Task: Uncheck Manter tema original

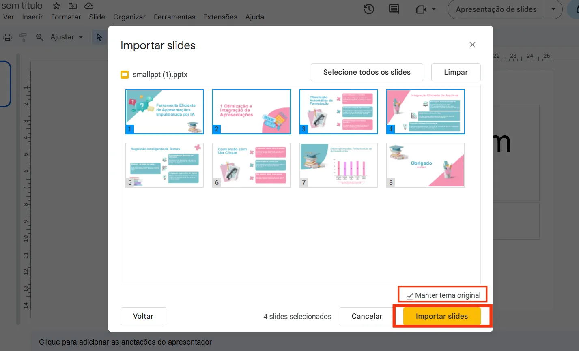Action: [x=410, y=295]
